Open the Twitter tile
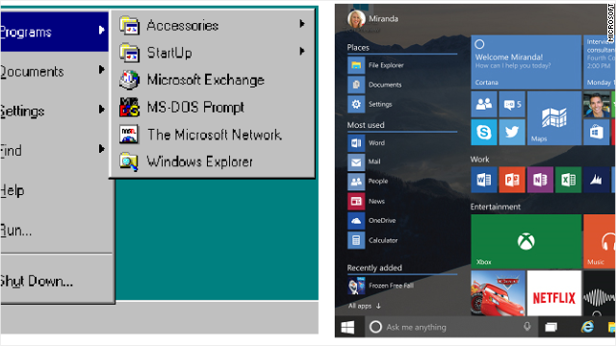The width and height of the screenshot is (616, 346). pyautogui.click(x=512, y=133)
